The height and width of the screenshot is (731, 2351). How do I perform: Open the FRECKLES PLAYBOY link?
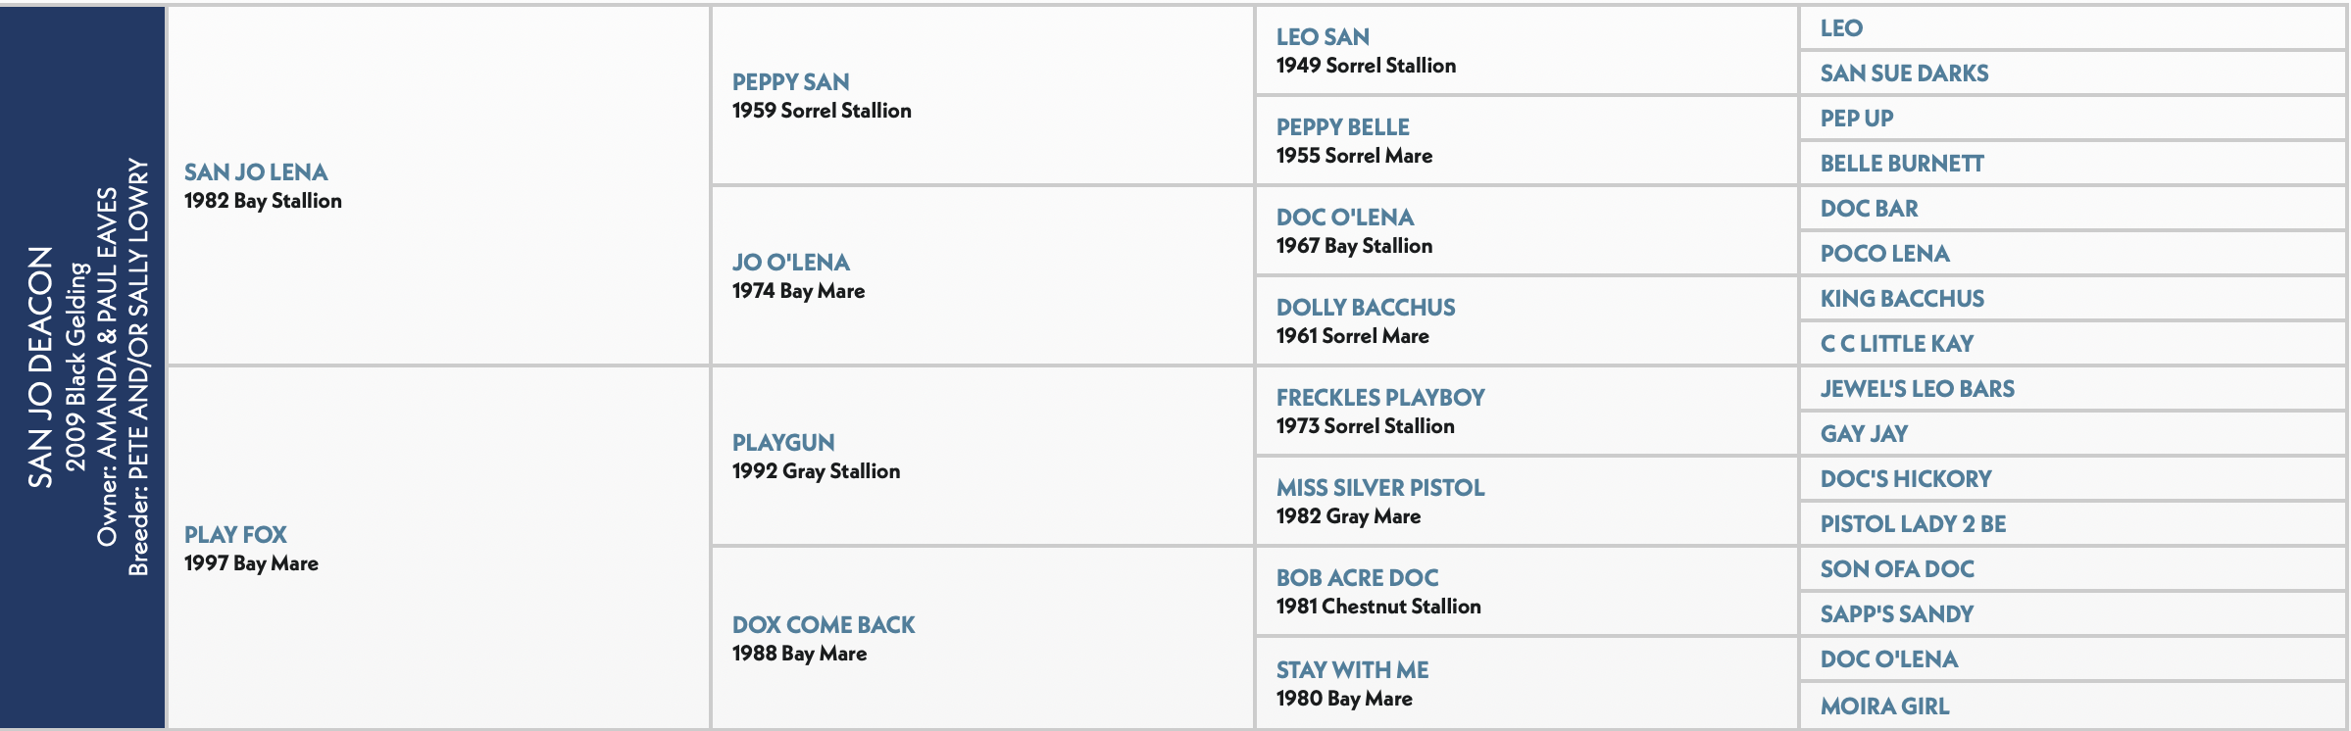(1380, 398)
